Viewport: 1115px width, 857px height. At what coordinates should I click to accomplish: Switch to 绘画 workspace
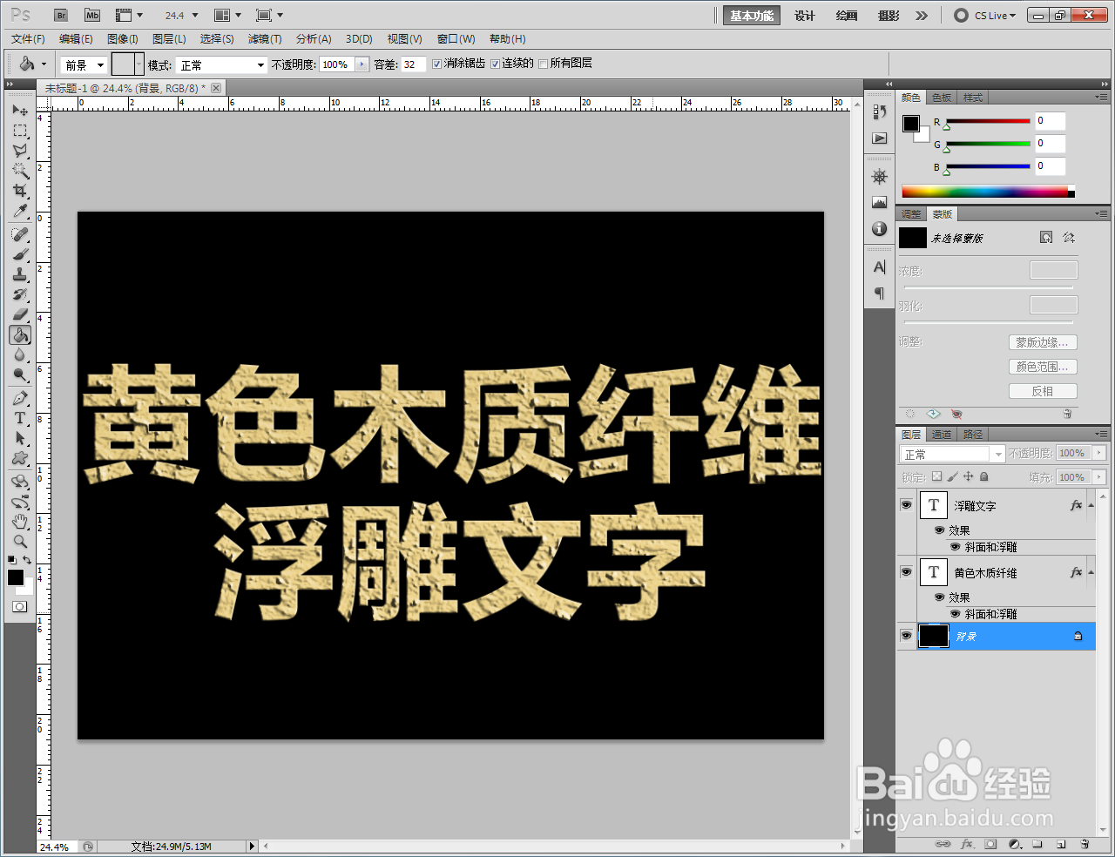point(847,16)
